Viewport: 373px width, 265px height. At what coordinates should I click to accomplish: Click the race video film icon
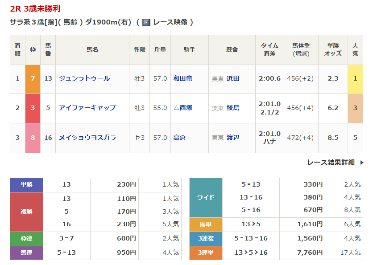[146, 22]
